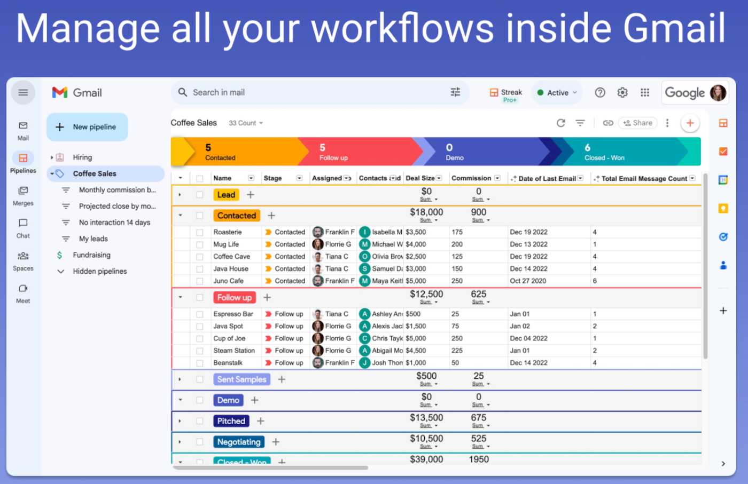Image resolution: width=748 pixels, height=484 pixels.
Task: Open the Active status dropdown
Action: [x=557, y=92]
